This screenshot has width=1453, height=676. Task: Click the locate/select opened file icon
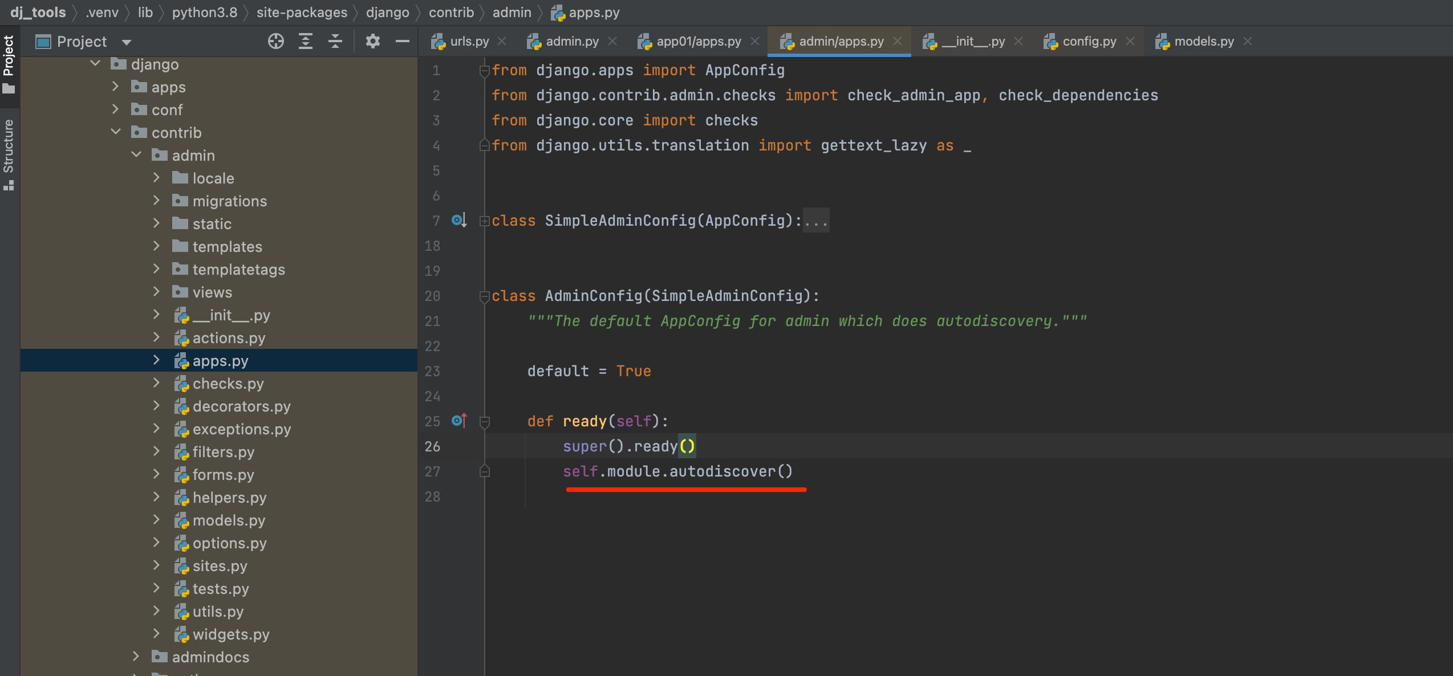point(276,41)
